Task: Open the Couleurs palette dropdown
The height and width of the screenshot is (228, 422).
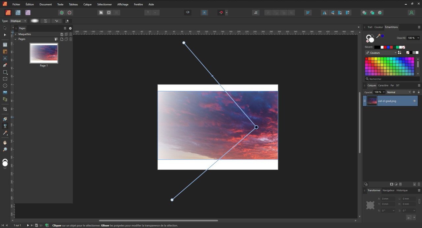Action: [x=381, y=53]
